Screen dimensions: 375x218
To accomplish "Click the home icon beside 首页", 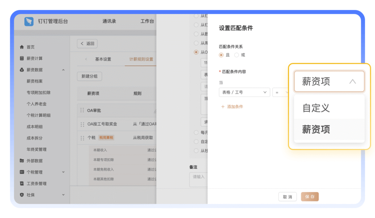I will (22, 47).
